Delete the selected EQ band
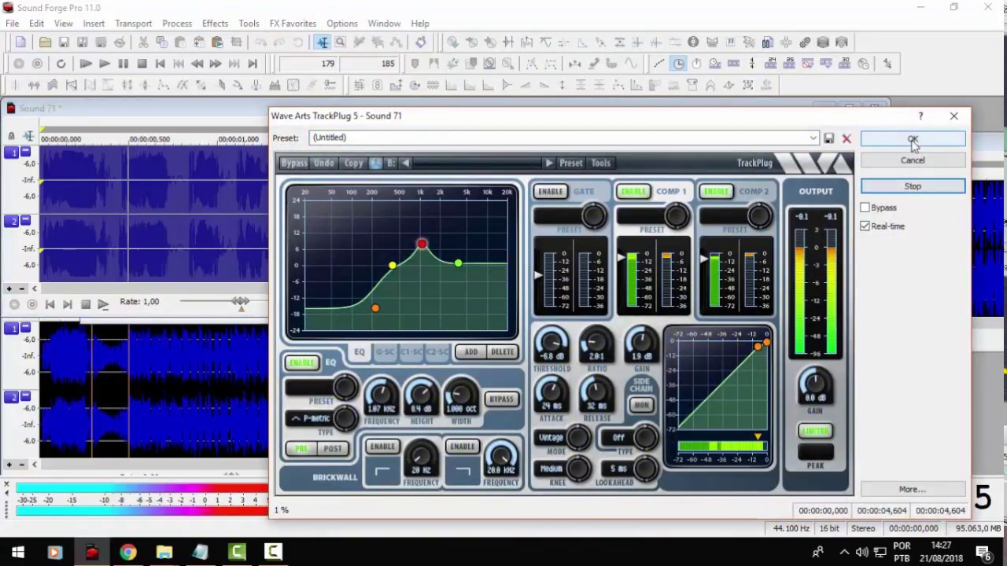Image resolution: width=1007 pixels, height=566 pixels. (503, 352)
